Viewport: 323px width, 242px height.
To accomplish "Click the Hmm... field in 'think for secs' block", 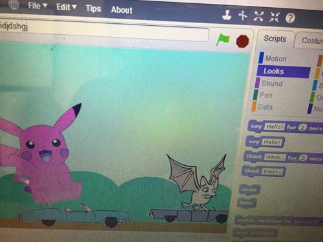I will 275,157.
